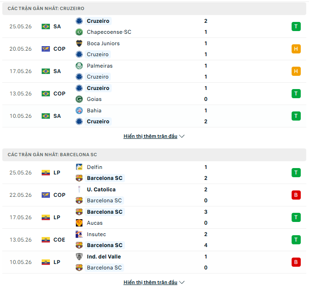Click the Bahia team crest icon

(79, 111)
